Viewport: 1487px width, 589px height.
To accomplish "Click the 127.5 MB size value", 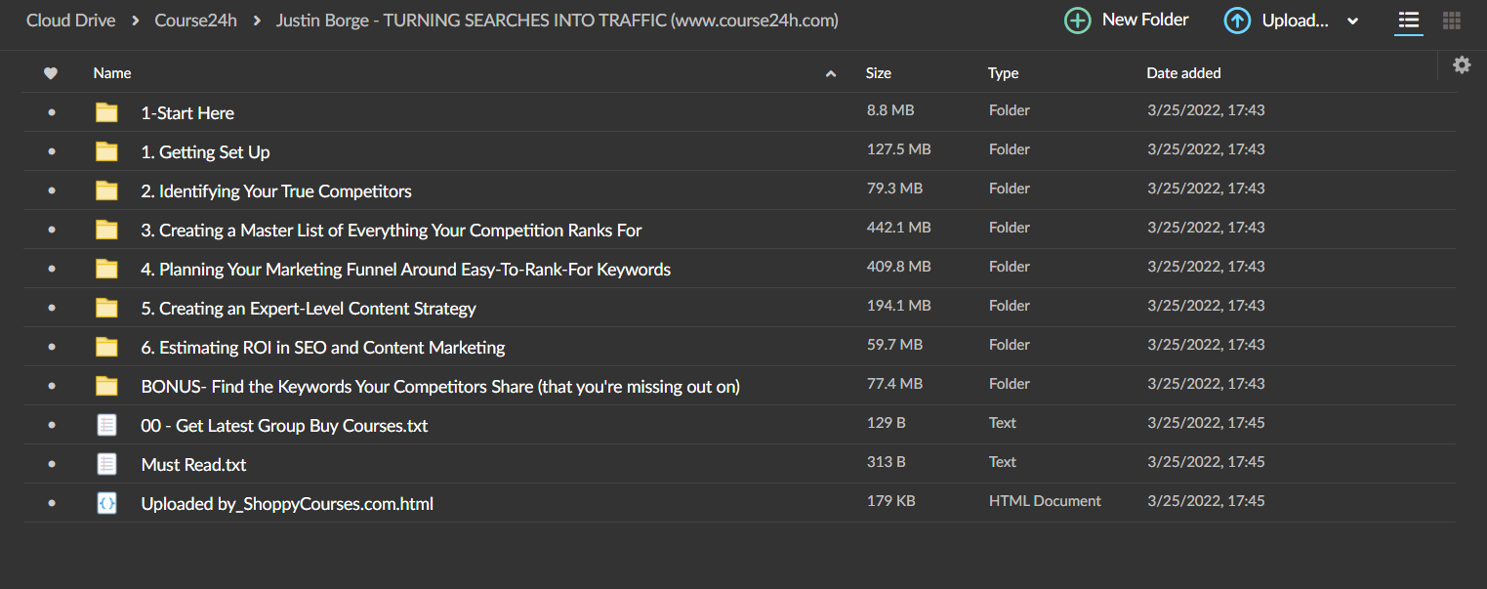I will pos(899,149).
